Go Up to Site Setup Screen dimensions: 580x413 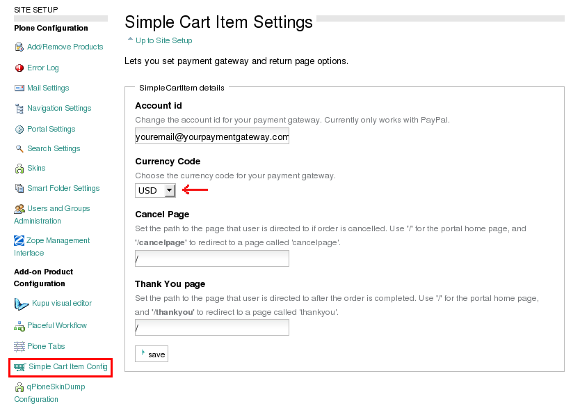(164, 41)
